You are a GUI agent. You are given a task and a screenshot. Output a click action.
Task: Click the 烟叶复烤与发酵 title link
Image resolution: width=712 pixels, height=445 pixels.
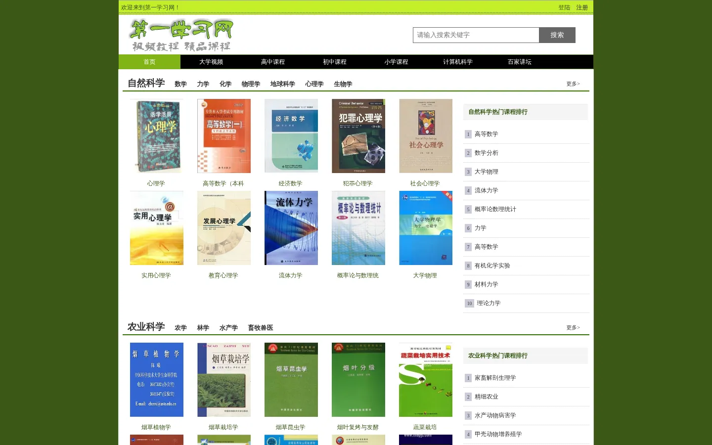[358, 427]
